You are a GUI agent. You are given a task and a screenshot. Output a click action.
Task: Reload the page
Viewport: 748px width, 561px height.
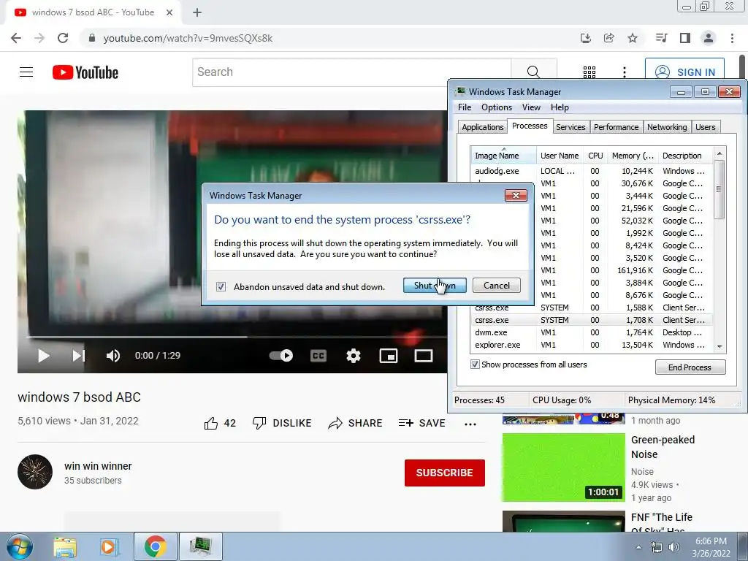[x=63, y=38]
